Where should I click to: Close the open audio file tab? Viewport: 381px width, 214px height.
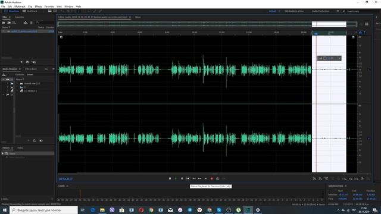point(130,17)
